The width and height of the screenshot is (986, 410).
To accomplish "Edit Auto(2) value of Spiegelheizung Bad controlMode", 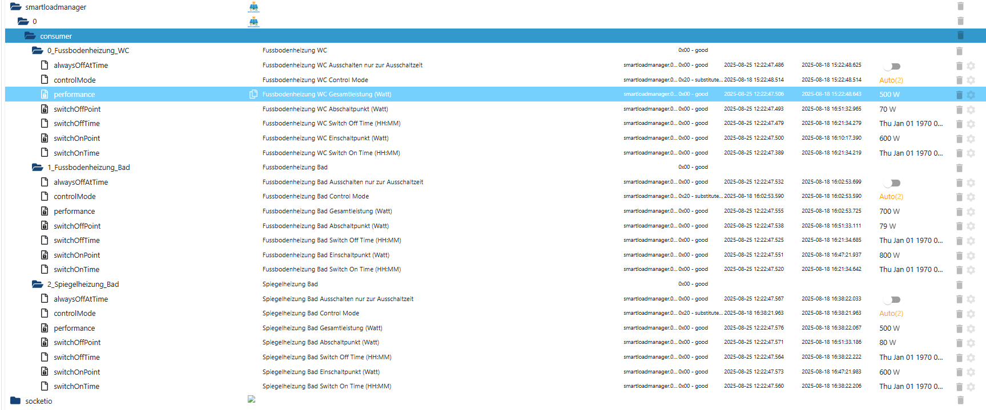I will click(x=891, y=314).
